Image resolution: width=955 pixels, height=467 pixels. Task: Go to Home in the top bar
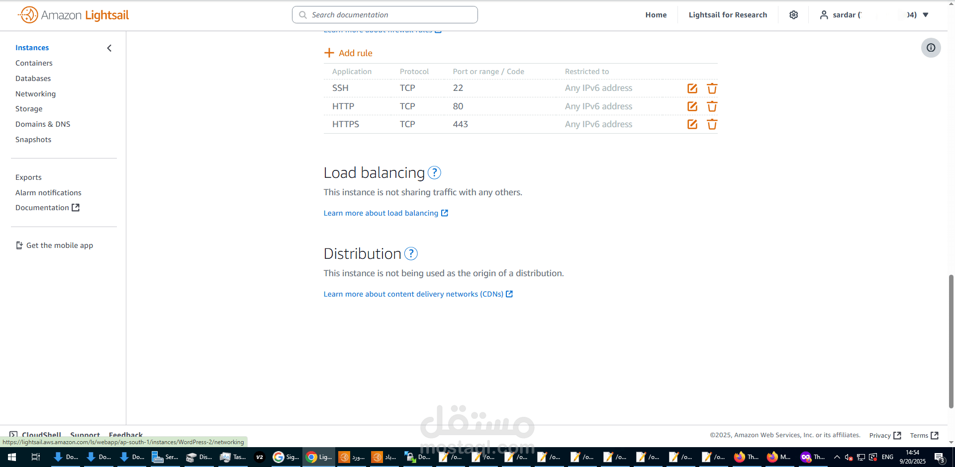(656, 15)
